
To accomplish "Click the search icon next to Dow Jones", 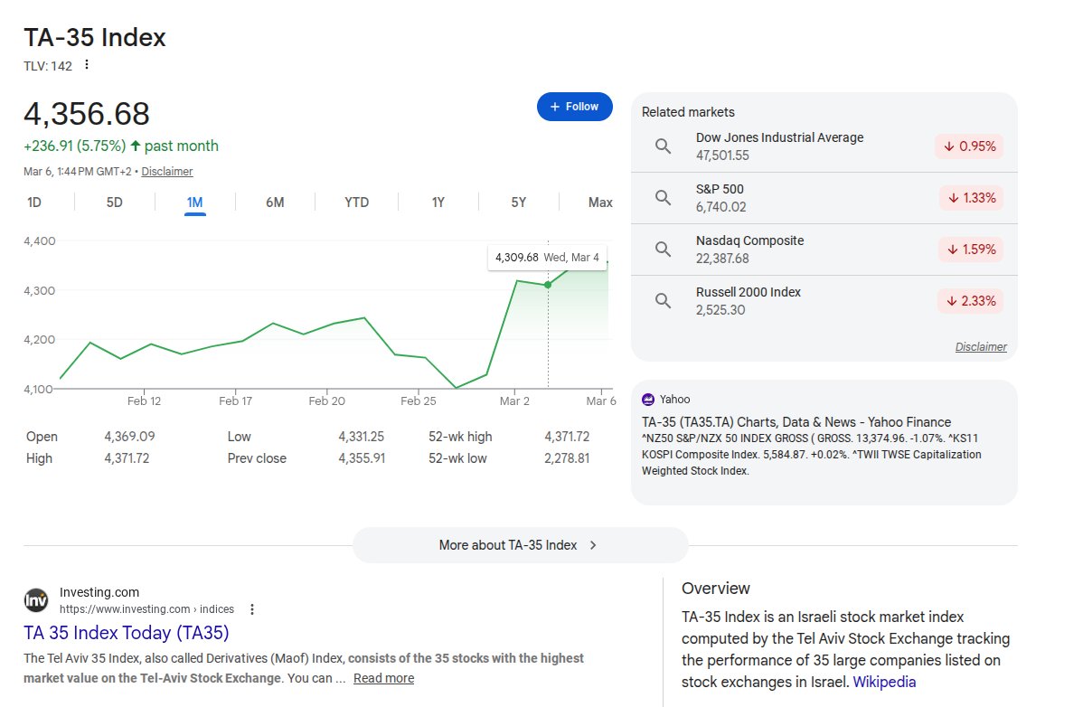I will pos(663,146).
